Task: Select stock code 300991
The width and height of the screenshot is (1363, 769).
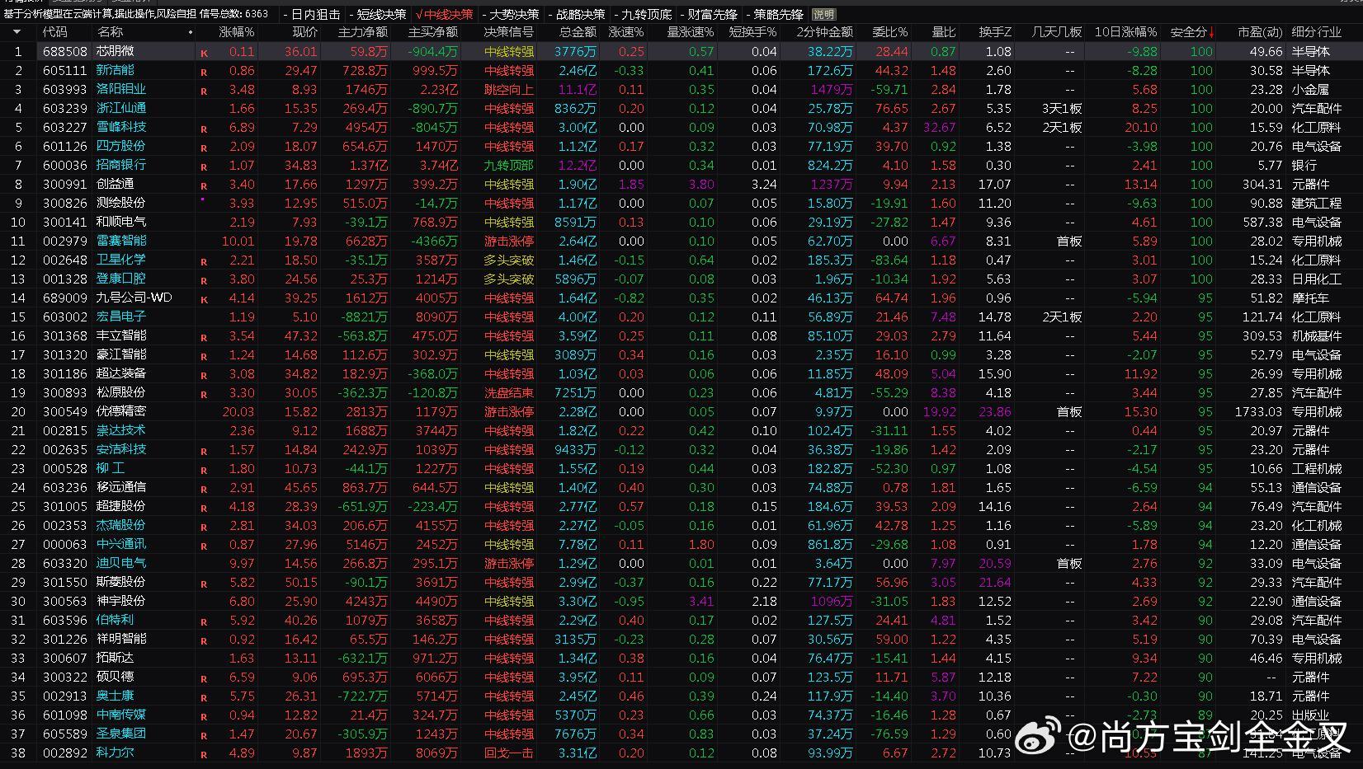Action: [x=65, y=184]
